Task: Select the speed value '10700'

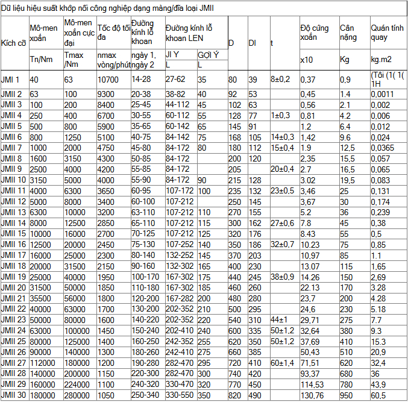Action: tap(108, 80)
